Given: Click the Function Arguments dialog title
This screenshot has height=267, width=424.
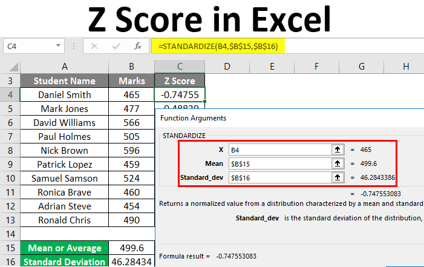Looking at the screenshot, I should (193, 118).
